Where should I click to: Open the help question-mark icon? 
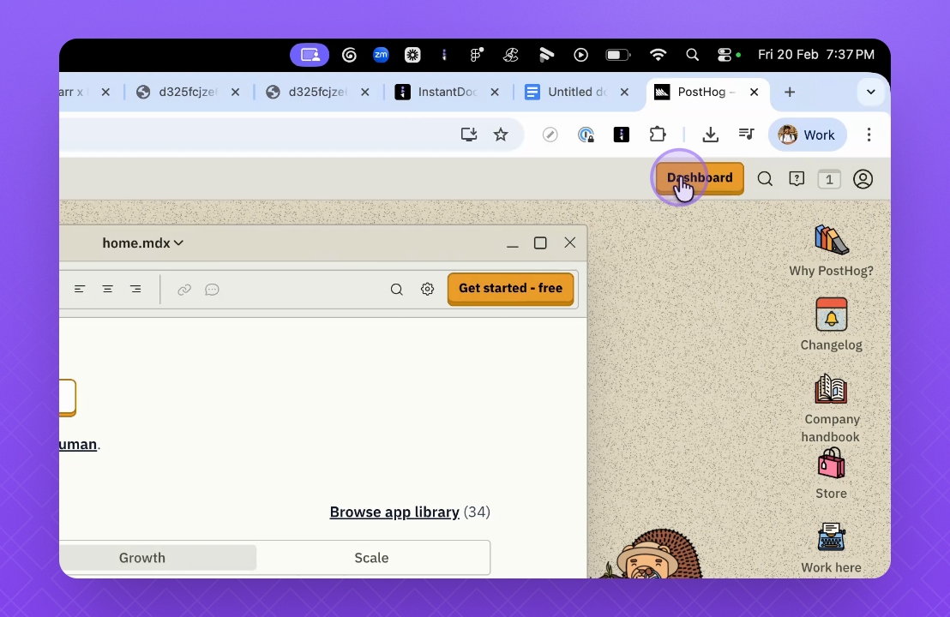click(797, 178)
